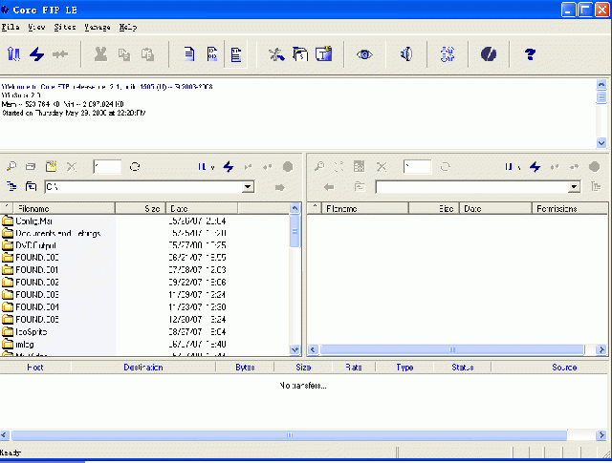Click the delete X icon in the remote panel
The height and width of the screenshot is (463, 612).
click(x=382, y=167)
